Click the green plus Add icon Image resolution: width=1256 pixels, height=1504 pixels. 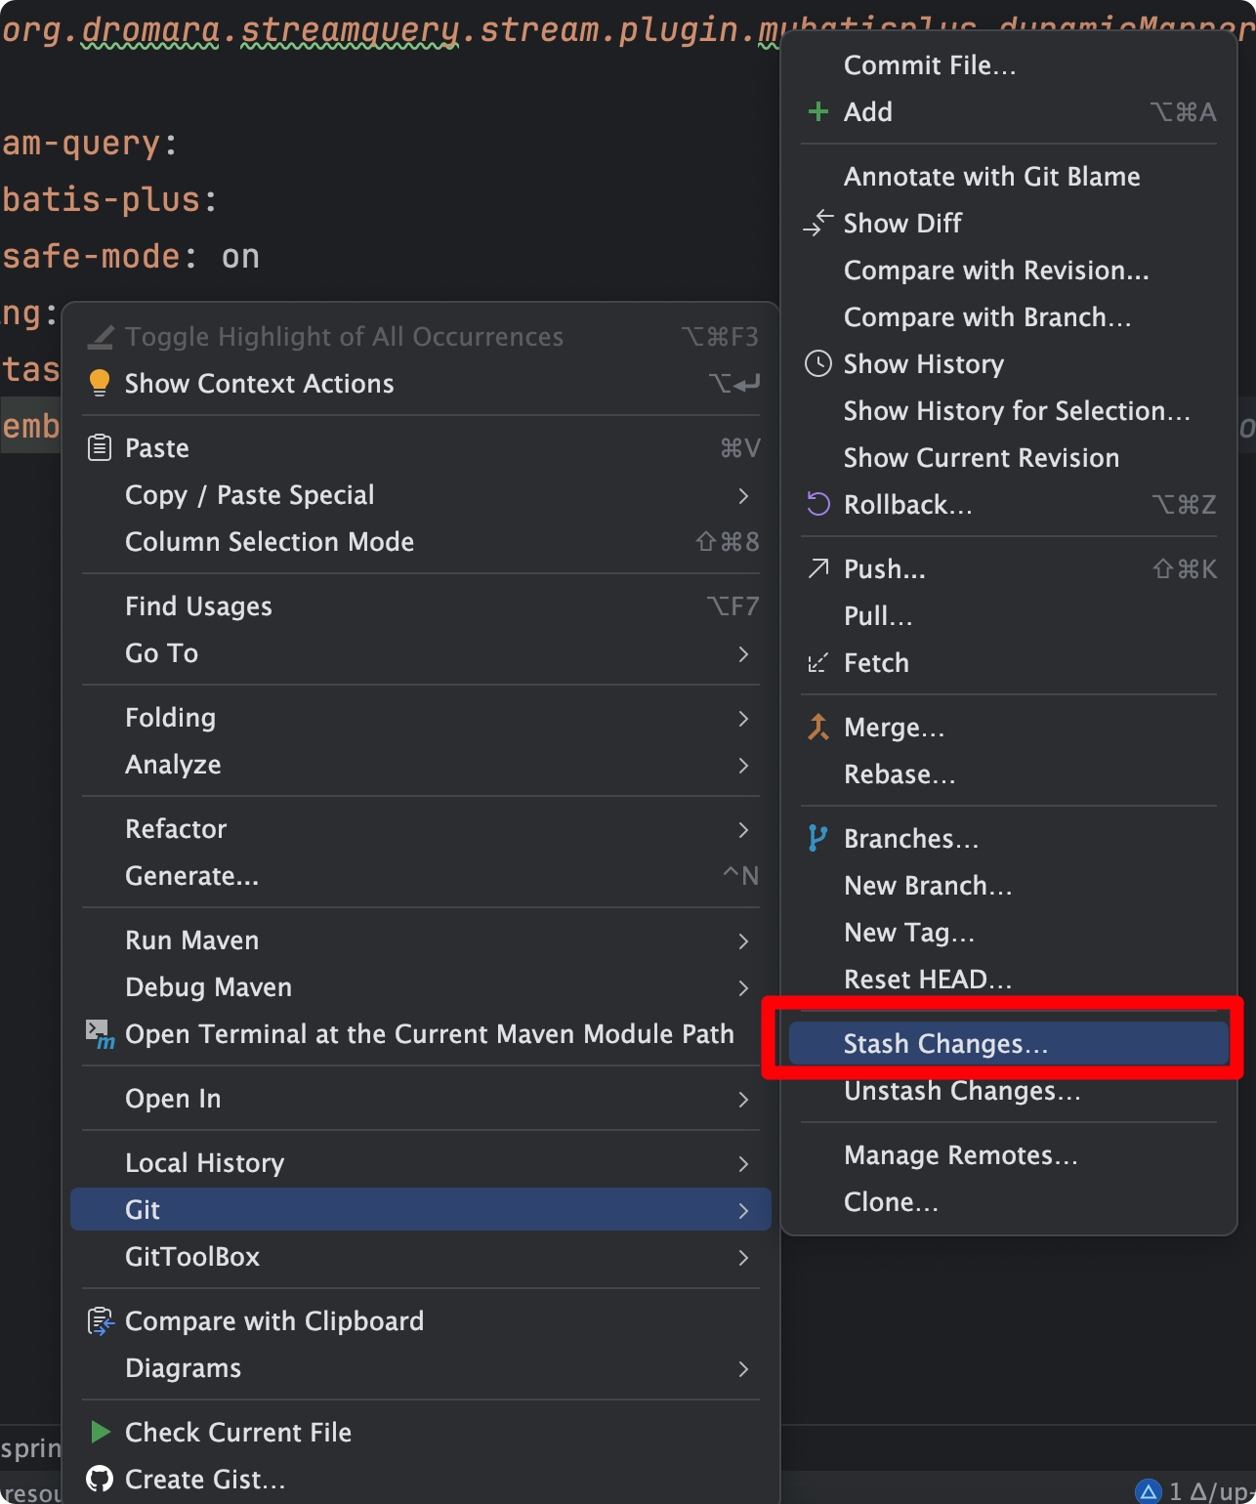(818, 112)
